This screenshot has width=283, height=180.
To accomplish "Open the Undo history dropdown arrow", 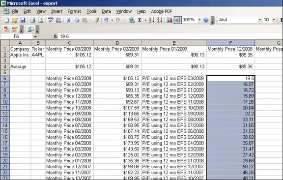I will click(x=112, y=20).
